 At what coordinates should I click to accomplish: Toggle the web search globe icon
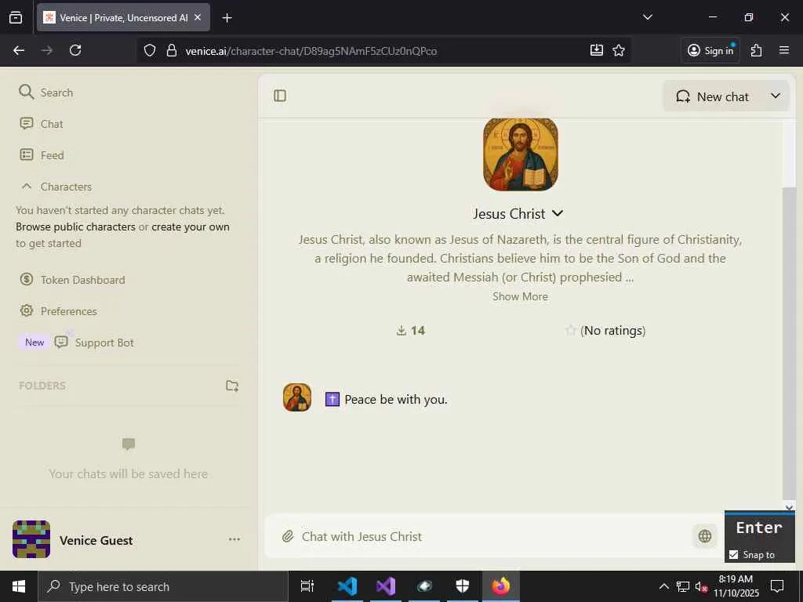705,536
